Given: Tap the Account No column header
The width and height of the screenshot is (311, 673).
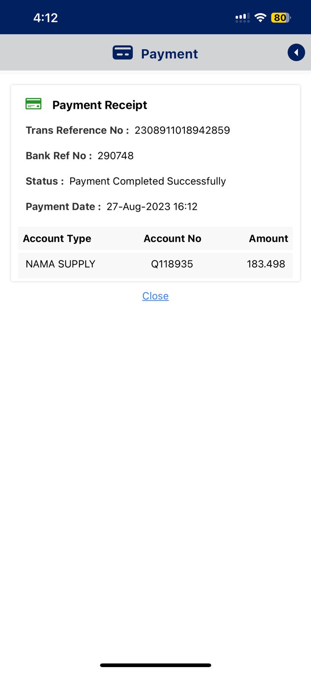Looking at the screenshot, I should 172,238.
